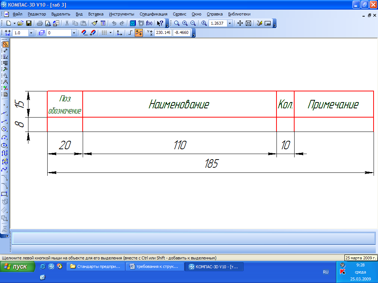Create a new document icon

click(9, 23)
